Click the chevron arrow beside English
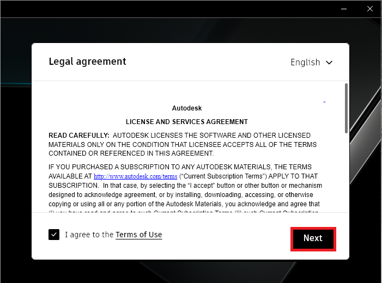382x283 pixels. click(x=329, y=63)
